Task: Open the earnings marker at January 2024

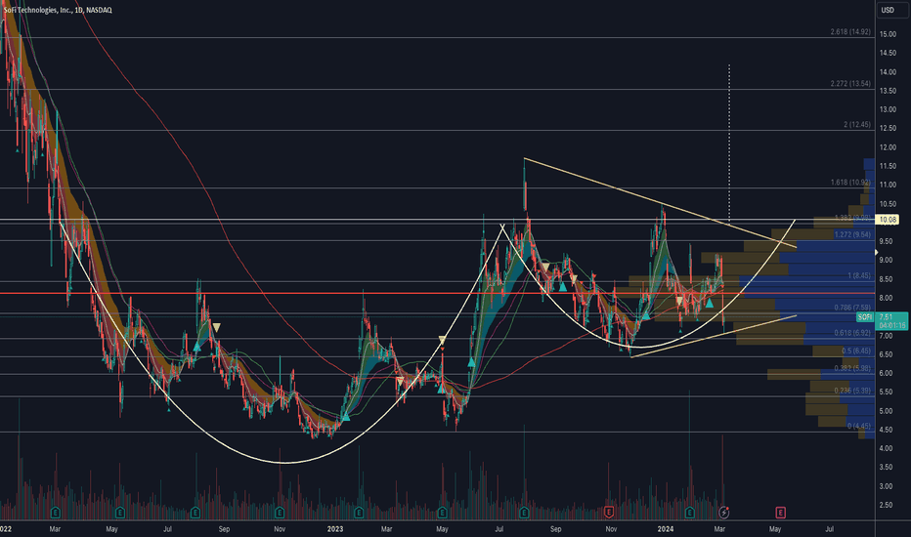Action: tap(690, 513)
